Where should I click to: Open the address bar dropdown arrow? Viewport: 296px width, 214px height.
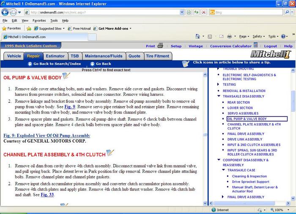coord(182,12)
